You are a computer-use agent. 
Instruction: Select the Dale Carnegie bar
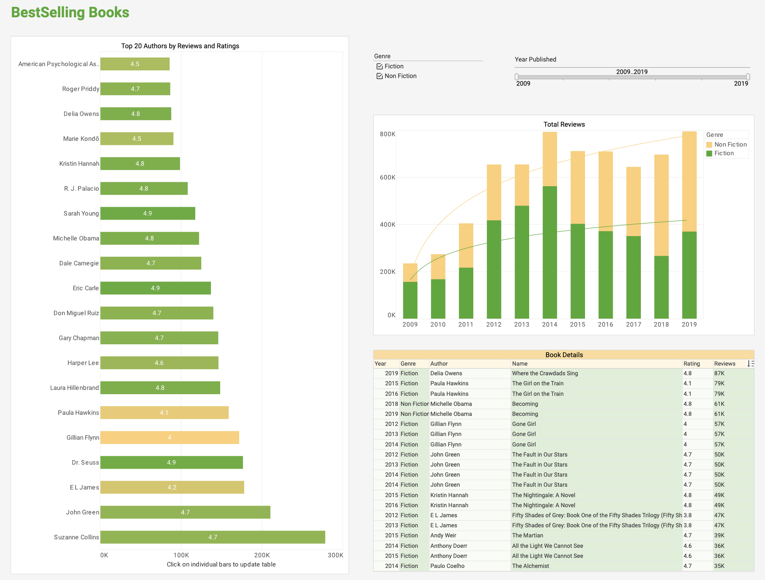[x=151, y=263]
